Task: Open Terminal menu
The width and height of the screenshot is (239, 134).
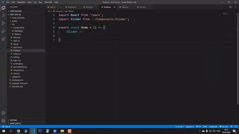Action: coord(48,2)
